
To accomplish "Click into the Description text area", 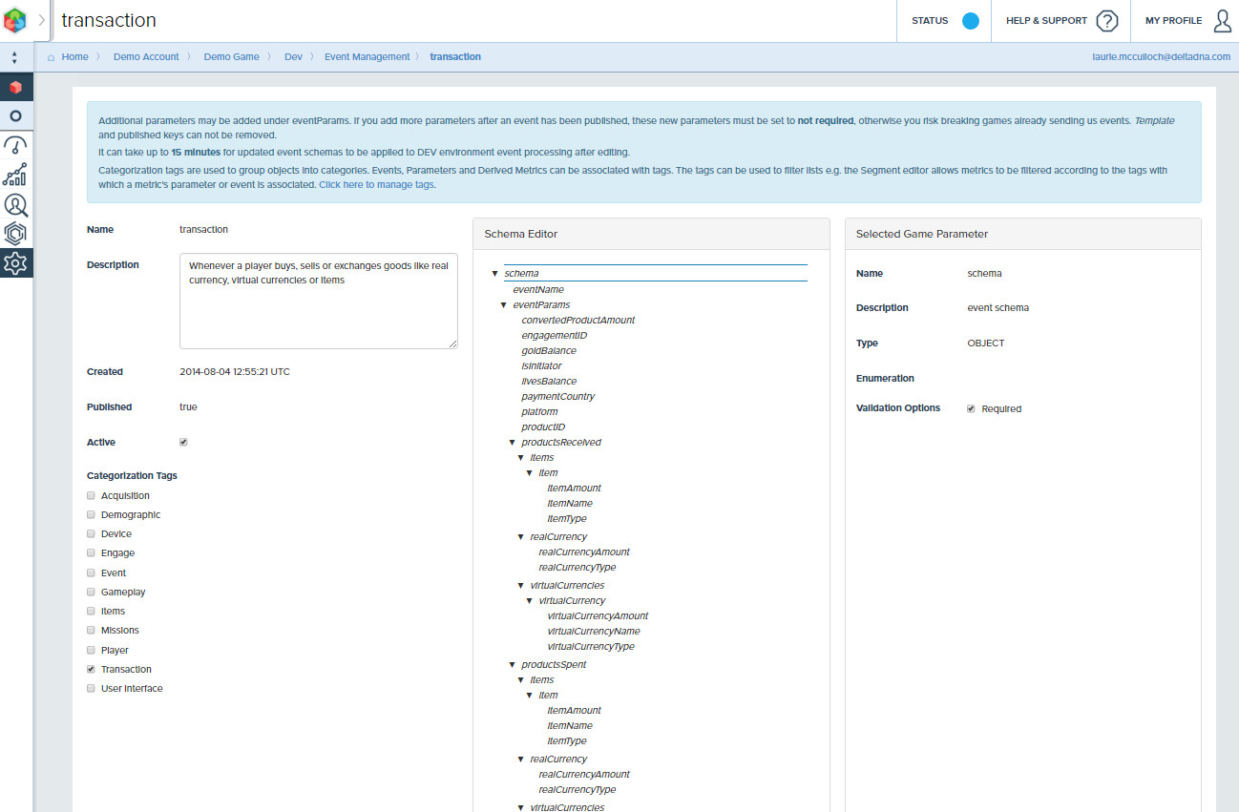I will click(319, 301).
